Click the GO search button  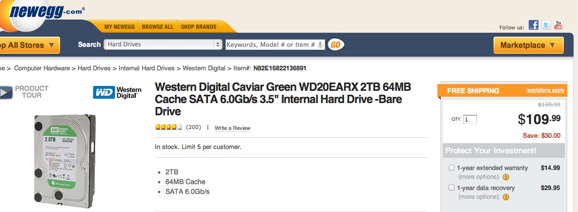(x=335, y=44)
